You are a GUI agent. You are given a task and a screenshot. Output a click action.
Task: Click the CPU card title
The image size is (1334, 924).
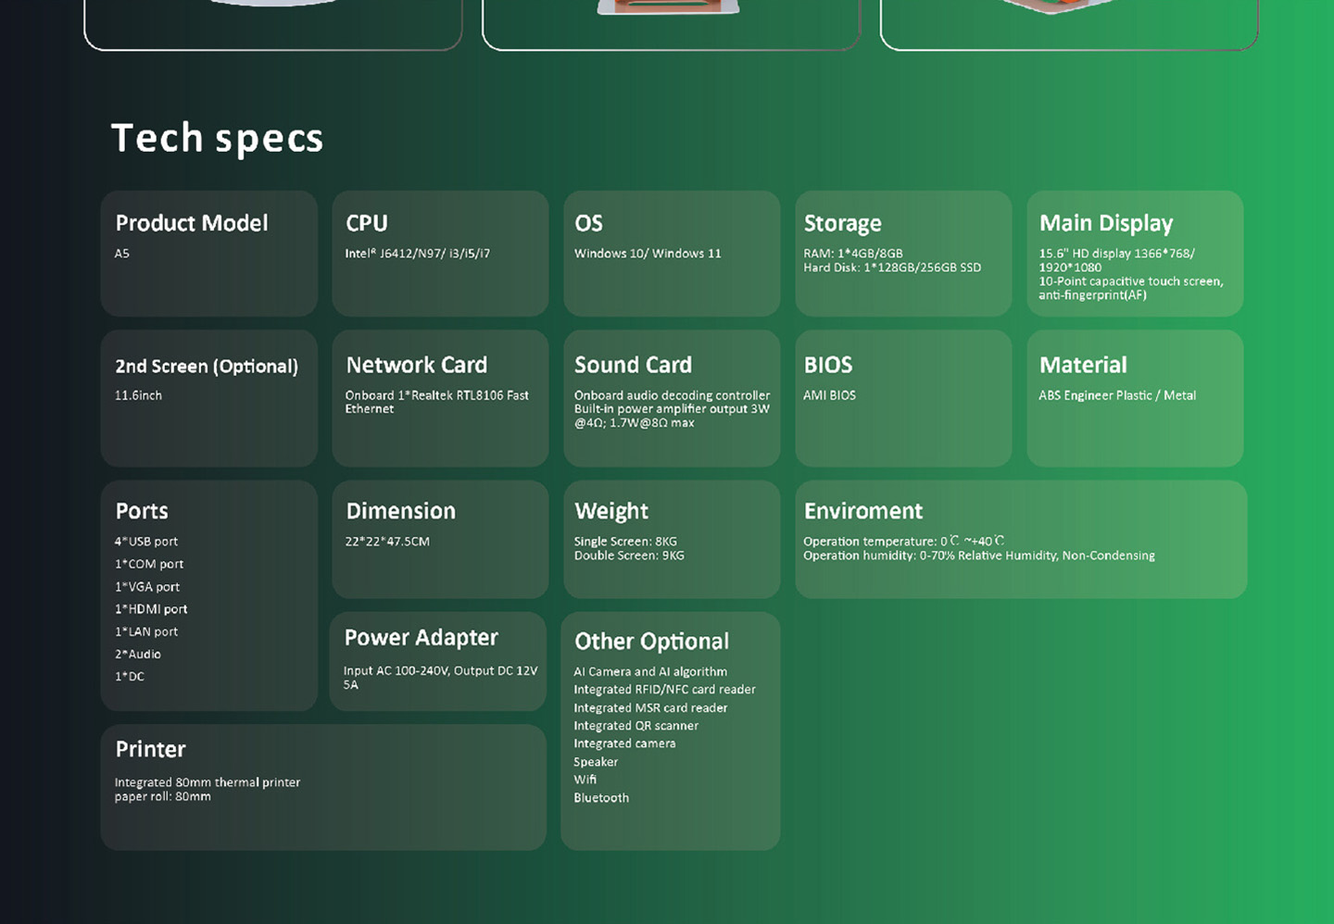[367, 223]
